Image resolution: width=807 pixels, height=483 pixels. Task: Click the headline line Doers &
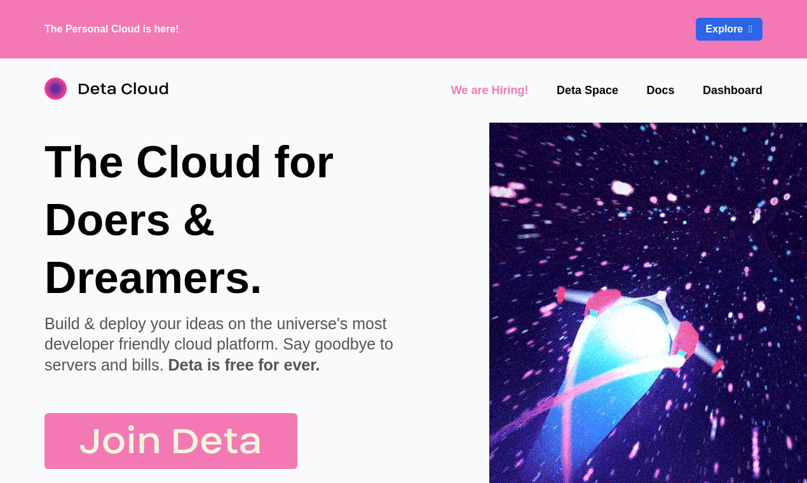130,219
